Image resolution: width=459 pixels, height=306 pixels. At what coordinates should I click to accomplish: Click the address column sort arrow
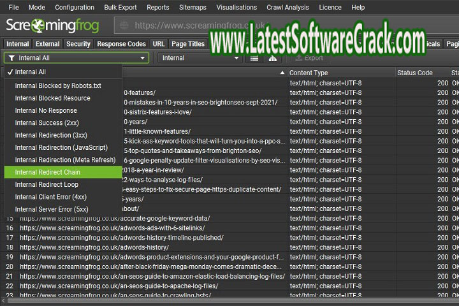282,73
